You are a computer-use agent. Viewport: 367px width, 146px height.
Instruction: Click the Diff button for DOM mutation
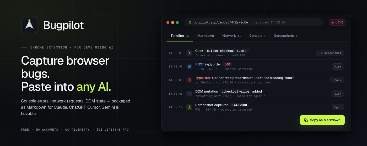(x=338, y=94)
